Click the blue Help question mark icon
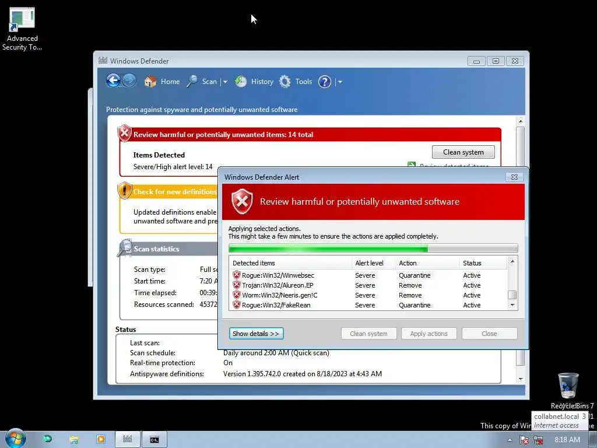597x448 pixels. [x=324, y=82]
